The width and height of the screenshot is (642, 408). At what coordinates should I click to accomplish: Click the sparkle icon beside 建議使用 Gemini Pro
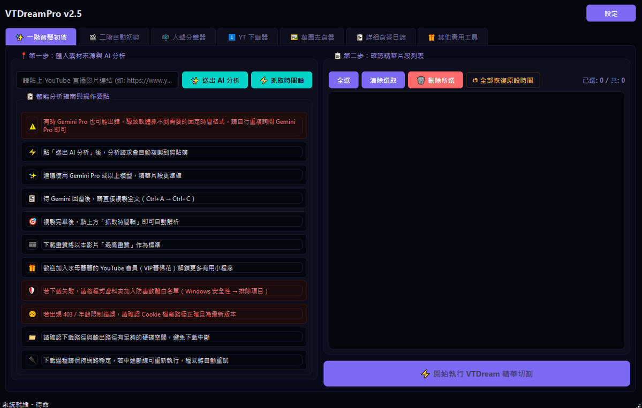[x=32, y=175]
